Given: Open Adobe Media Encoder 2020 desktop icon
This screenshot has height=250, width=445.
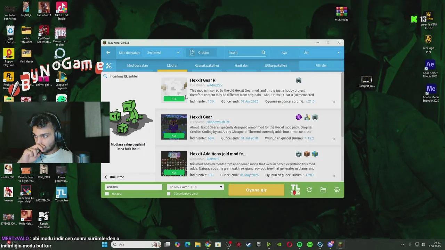Looking at the screenshot, I should click(431, 93).
